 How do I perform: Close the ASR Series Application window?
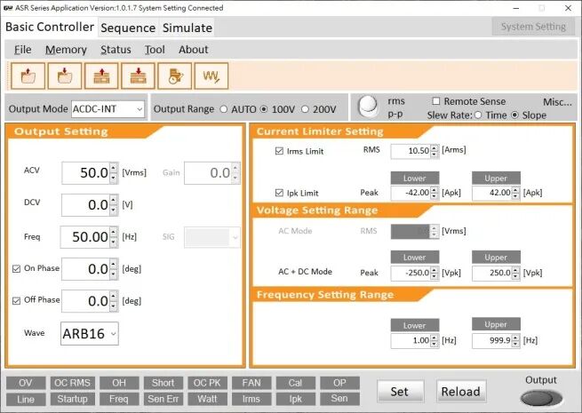click(568, 8)
